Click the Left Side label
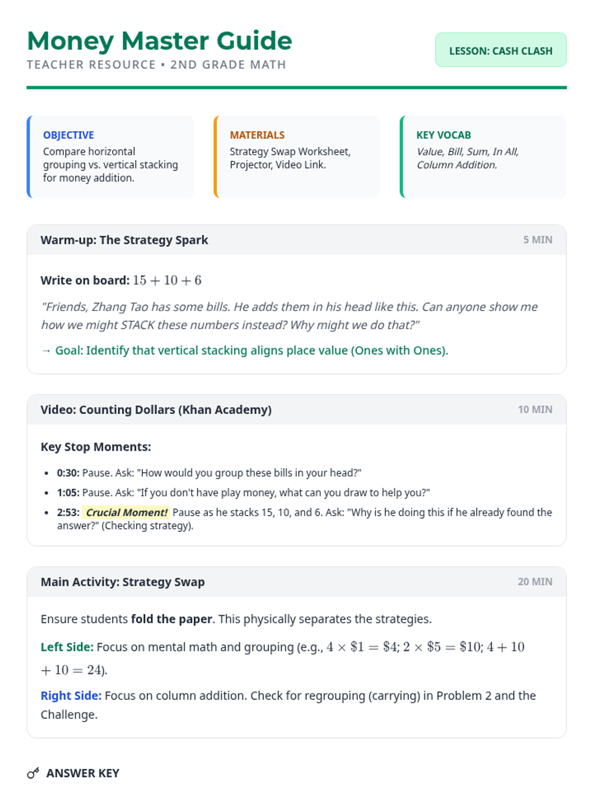This screenshot has height=791, width=593. (67, 647)
